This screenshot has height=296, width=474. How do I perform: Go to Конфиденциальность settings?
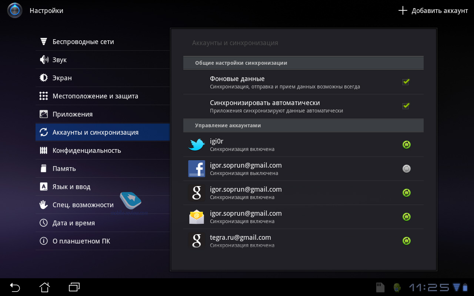[x=87, y=151]
